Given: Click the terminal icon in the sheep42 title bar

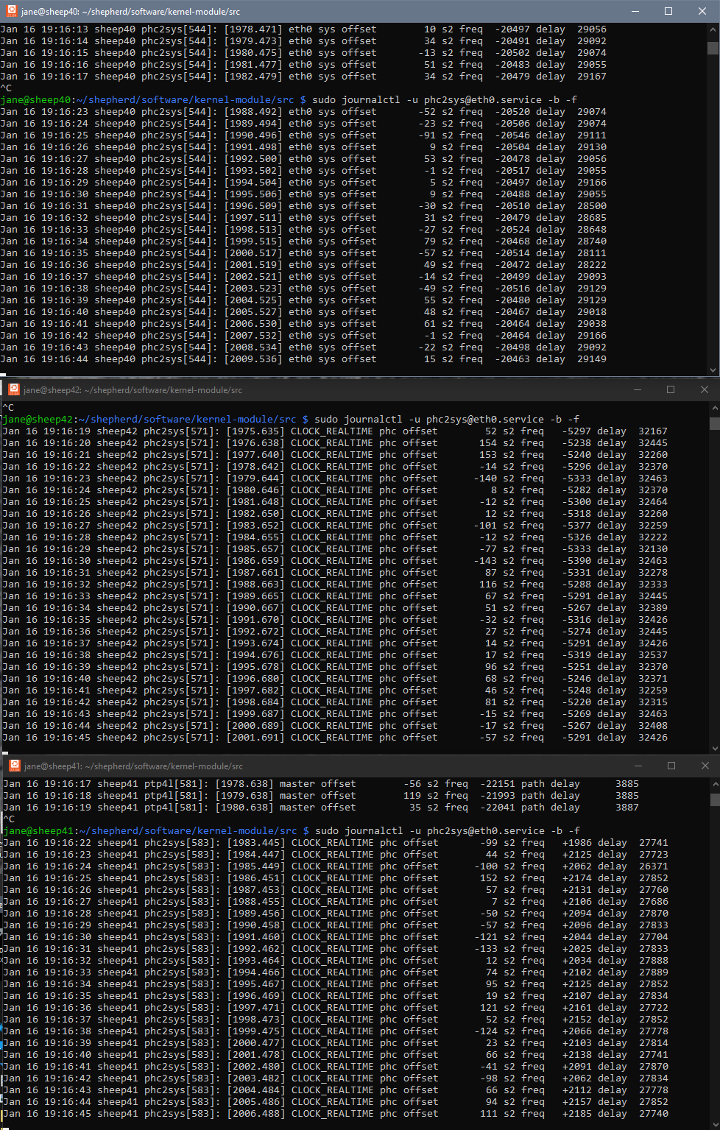Looking at the screenshot, I should click(x=13, y=389).
